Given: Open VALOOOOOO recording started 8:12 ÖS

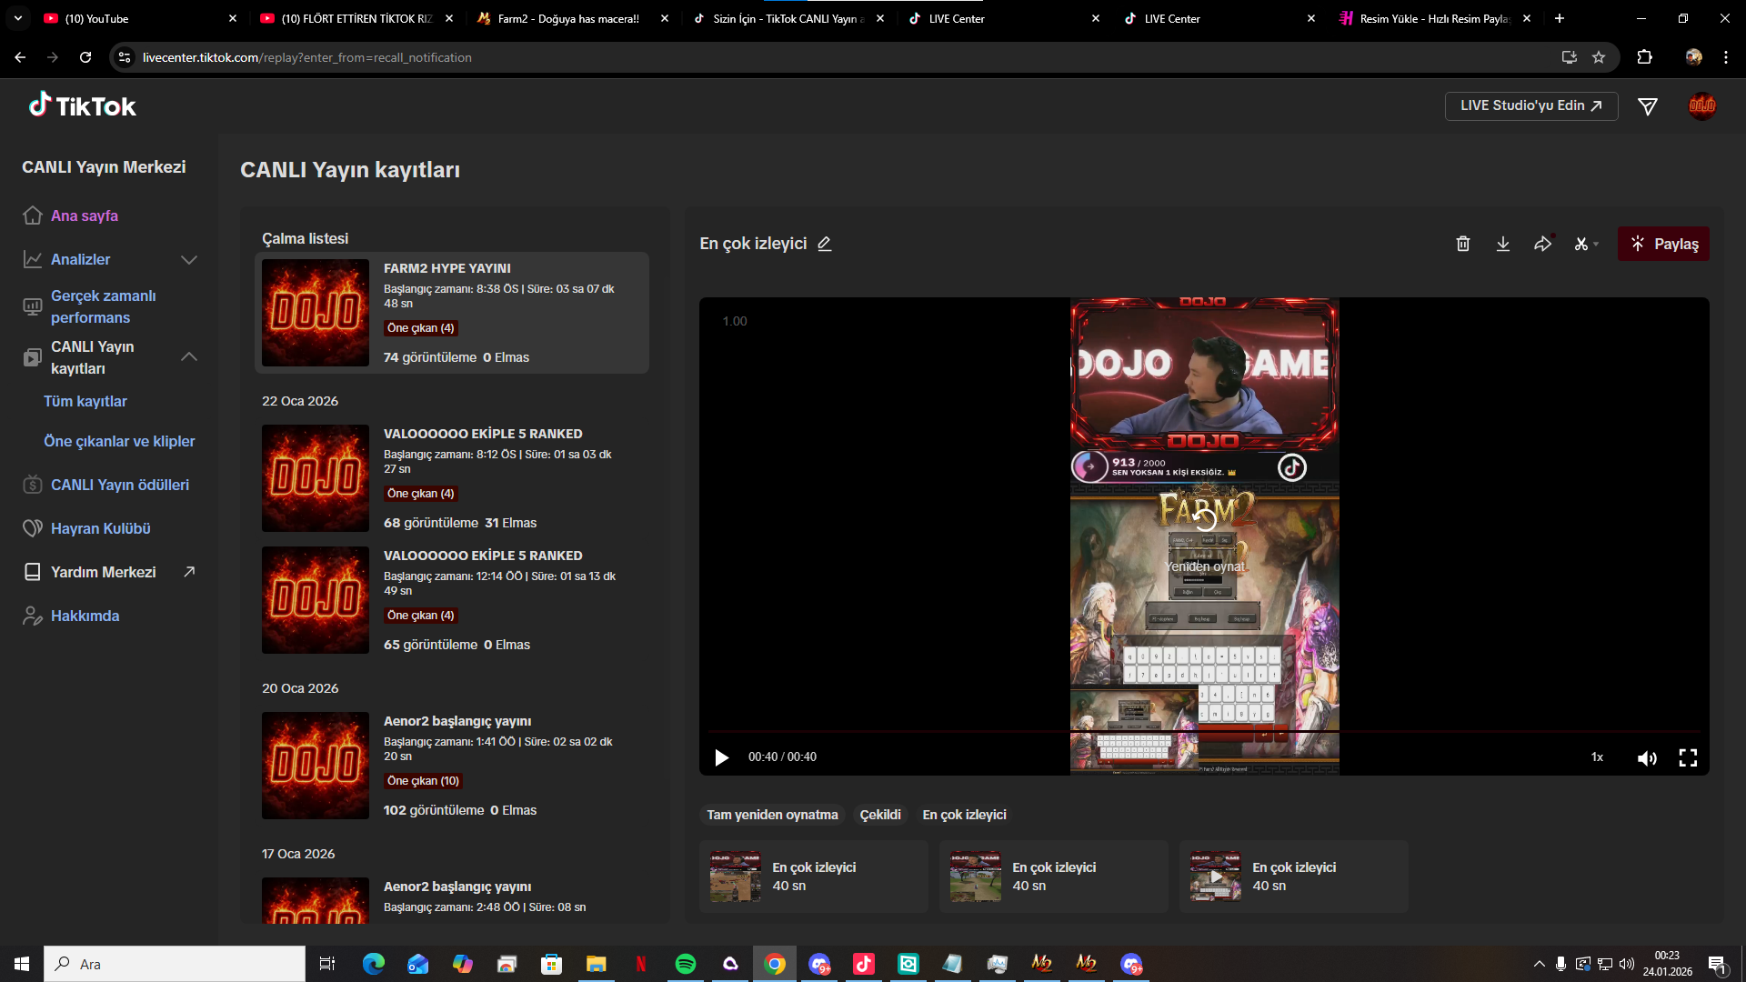Looking at the screenshot, I should 452,478.
